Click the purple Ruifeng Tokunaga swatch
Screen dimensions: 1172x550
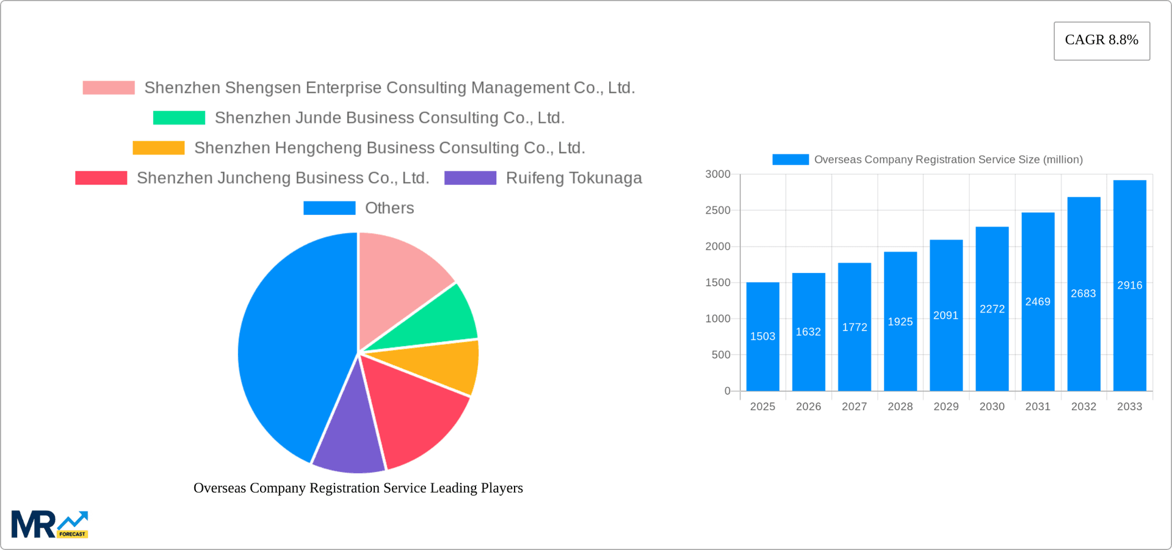click(x=470, y=178)
